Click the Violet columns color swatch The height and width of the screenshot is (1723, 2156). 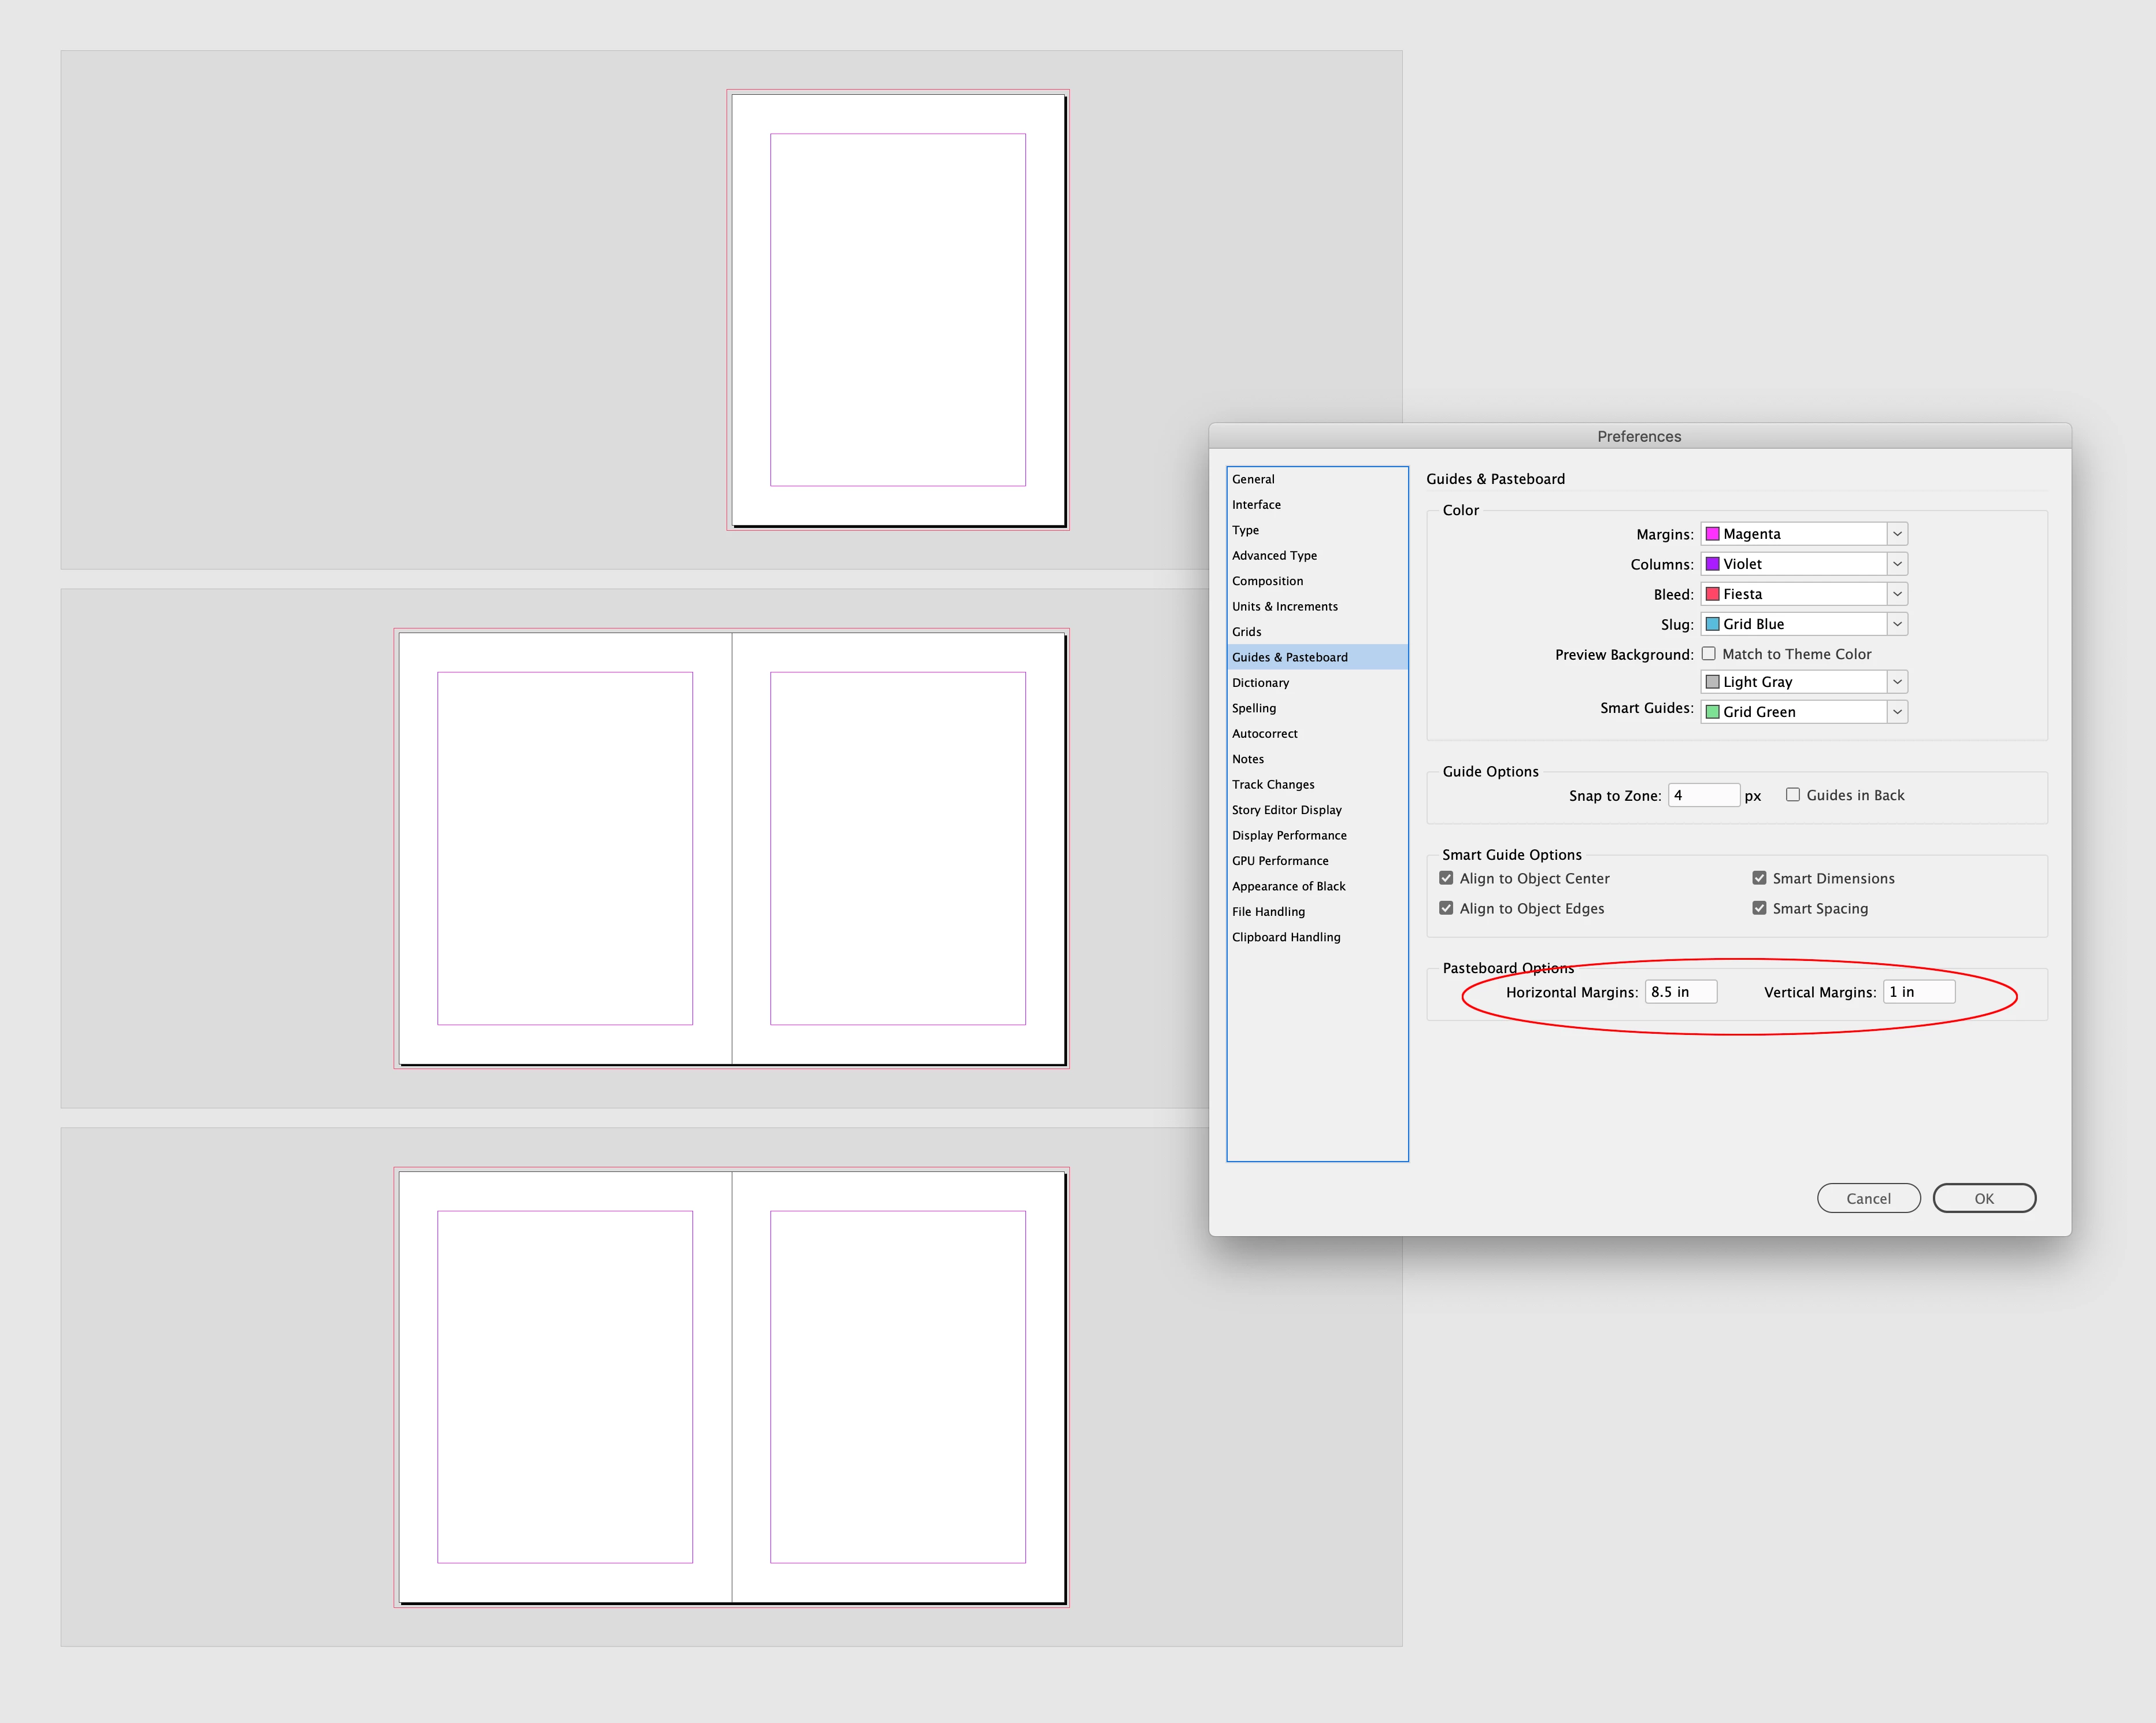[1712, 564]
